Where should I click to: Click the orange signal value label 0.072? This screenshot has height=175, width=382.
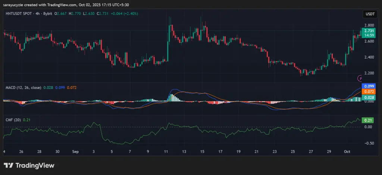(369, 92)
